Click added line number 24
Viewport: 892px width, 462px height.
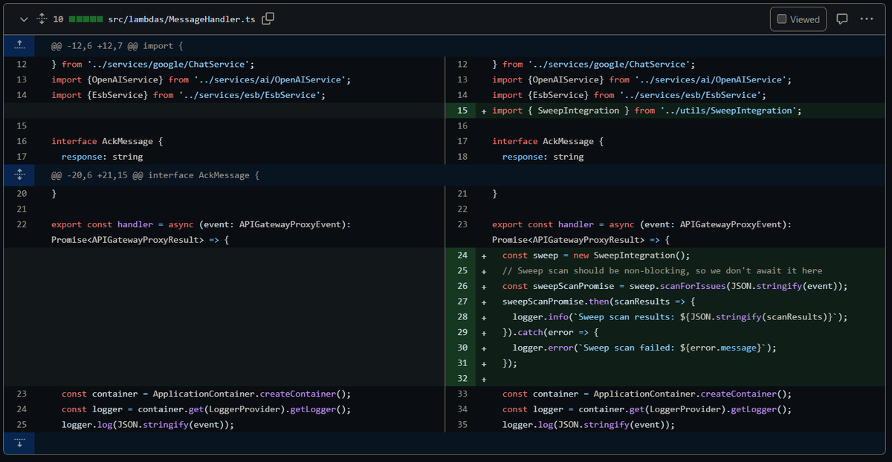click(463, 256)
